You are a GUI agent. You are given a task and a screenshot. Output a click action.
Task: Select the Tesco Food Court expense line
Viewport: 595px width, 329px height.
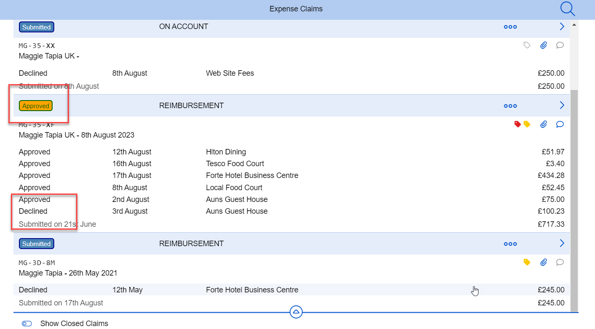tap(292, 164)
